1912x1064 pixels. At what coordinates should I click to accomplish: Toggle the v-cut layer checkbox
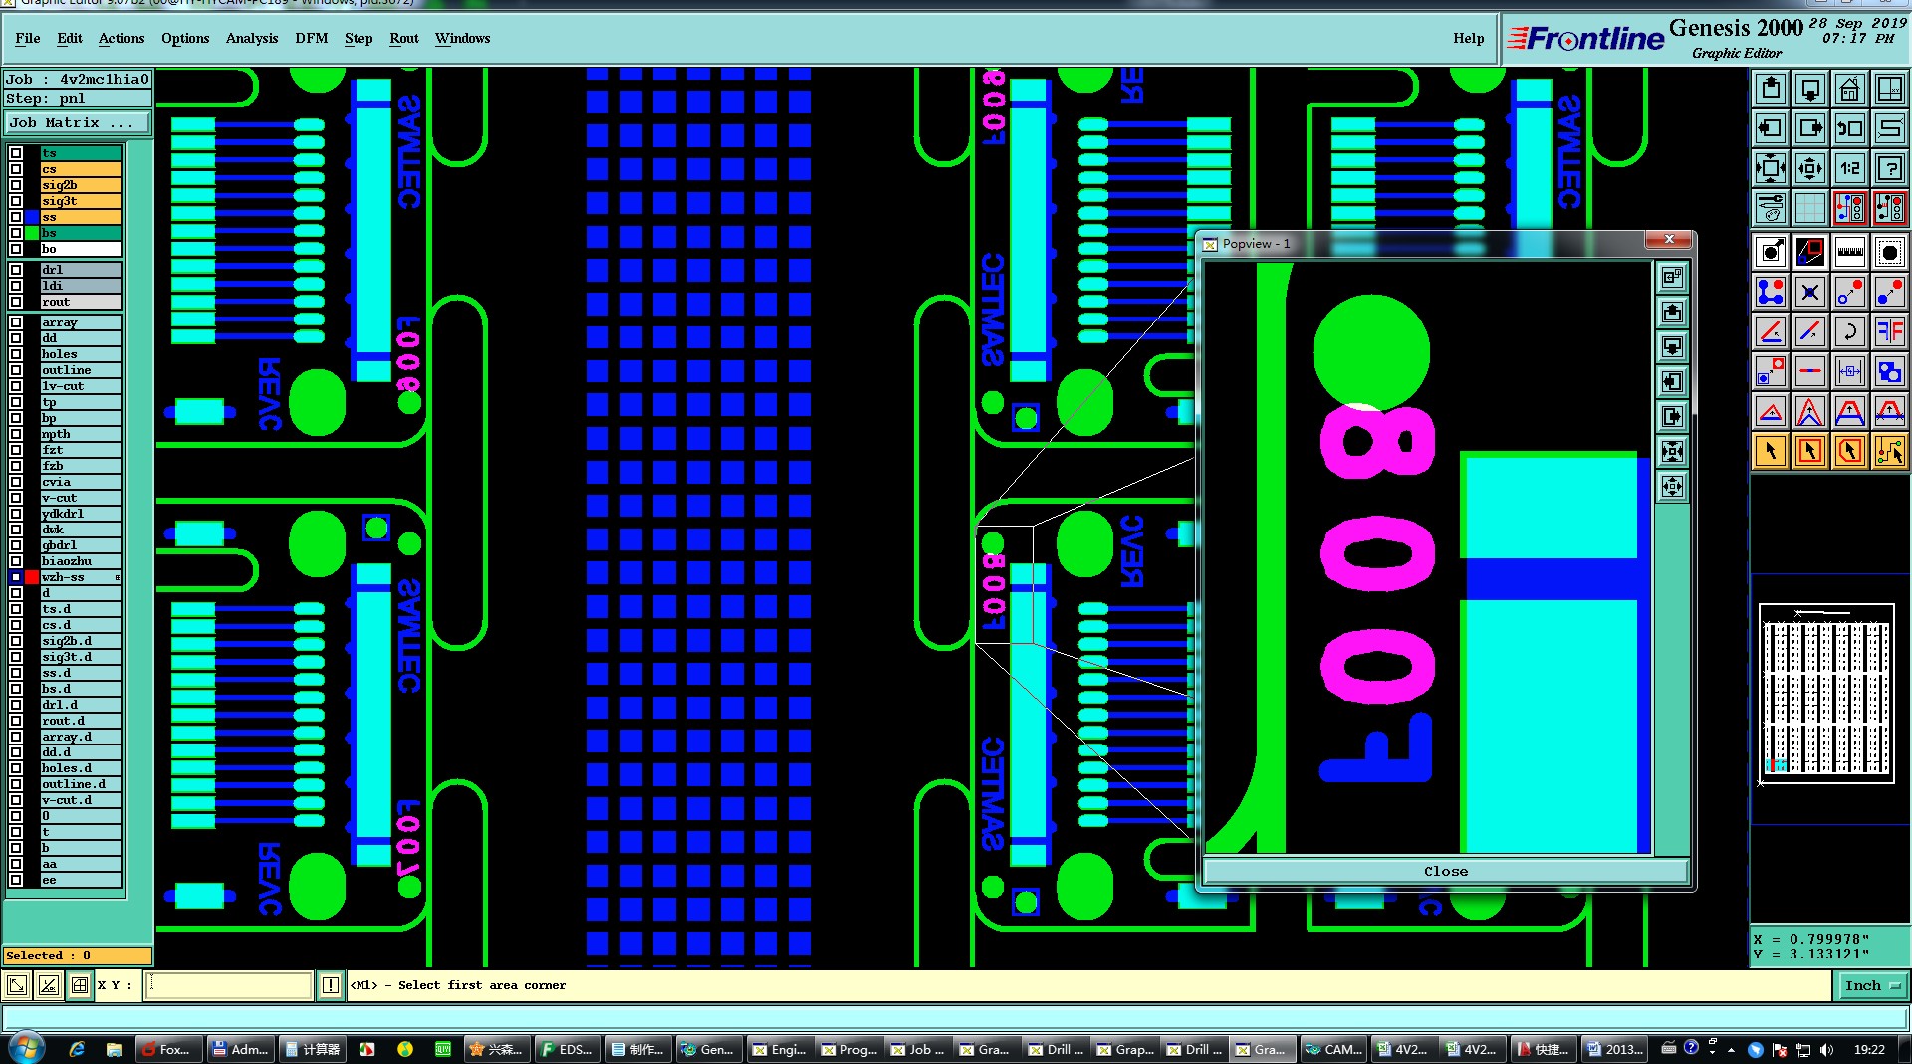click(16, 498)
